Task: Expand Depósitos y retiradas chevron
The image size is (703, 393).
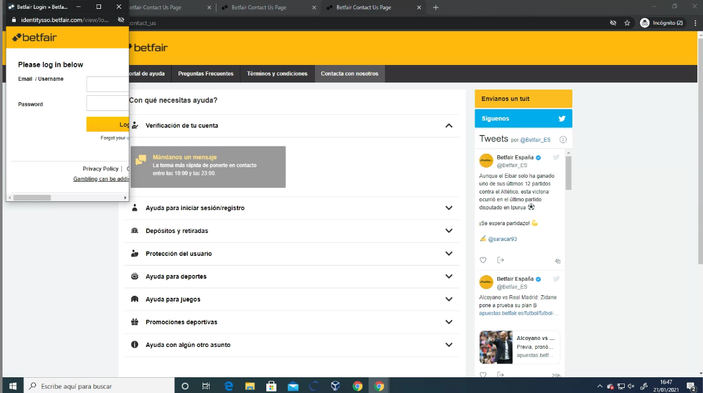Action: coord(449,231)
